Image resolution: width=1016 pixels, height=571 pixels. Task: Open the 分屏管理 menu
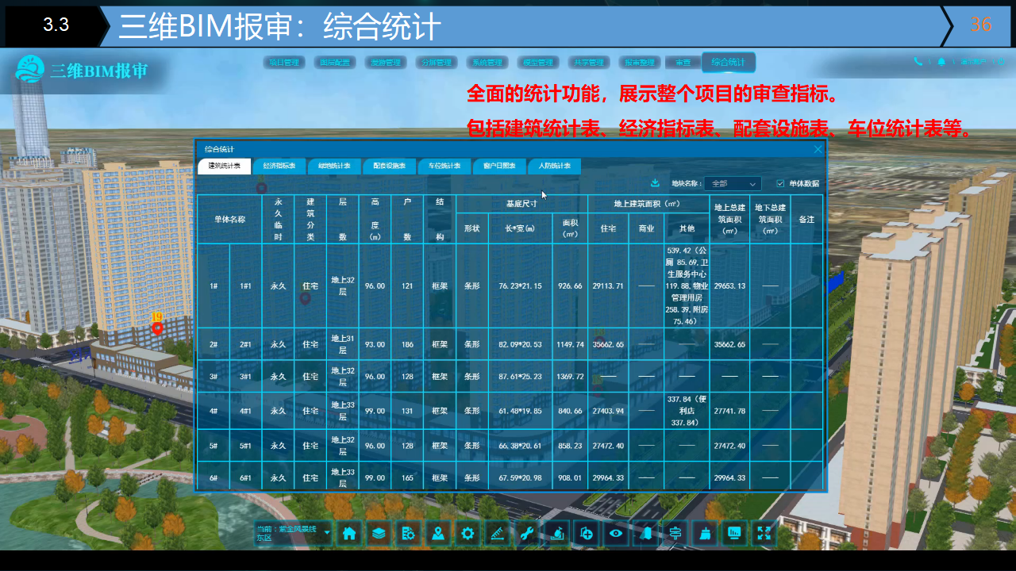point(436,63)
